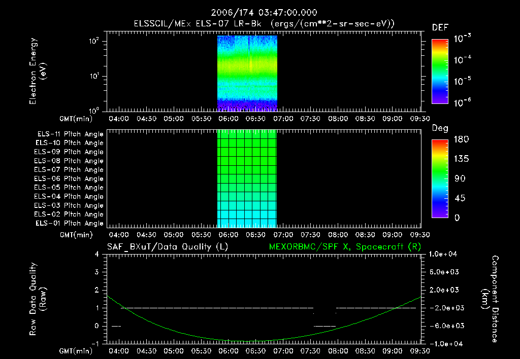Click the 10^-4 value on DEF scale
520x359 pixels.
click(462, 60)
